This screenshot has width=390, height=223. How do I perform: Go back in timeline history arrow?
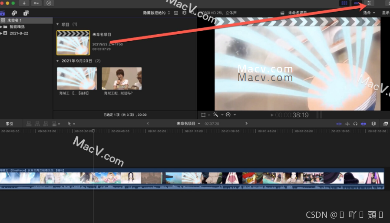(x=148, y=124)
